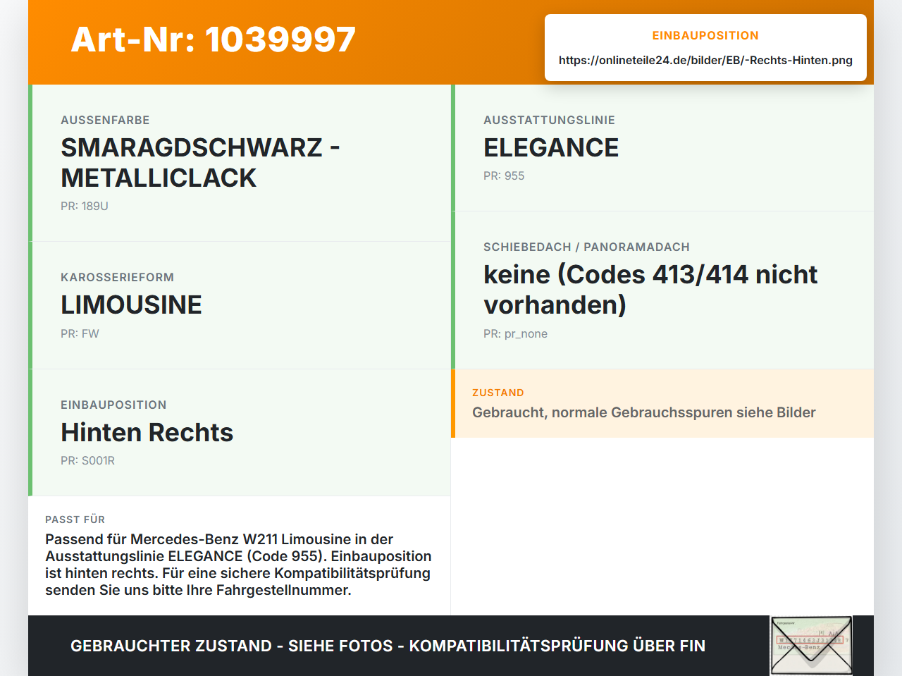The height and width of the screenshot is (676, 902).
Task: Select the Gebraucht, normale Gebrauchsspuren siehe Bilder text
Action: pos(643,412)
